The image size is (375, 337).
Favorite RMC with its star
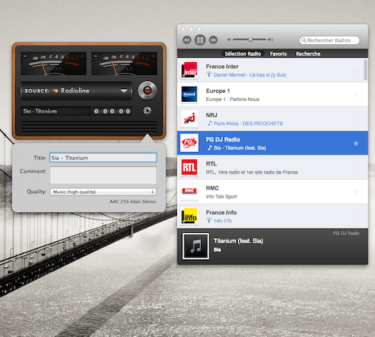click(x=355, y=192)
